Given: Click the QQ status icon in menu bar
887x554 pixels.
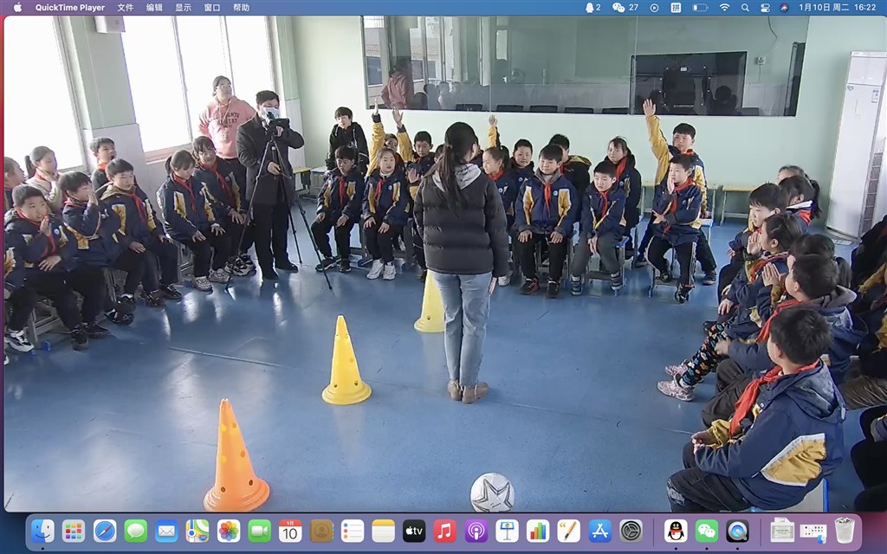Looking at the screenshot, I should [592, 7].
